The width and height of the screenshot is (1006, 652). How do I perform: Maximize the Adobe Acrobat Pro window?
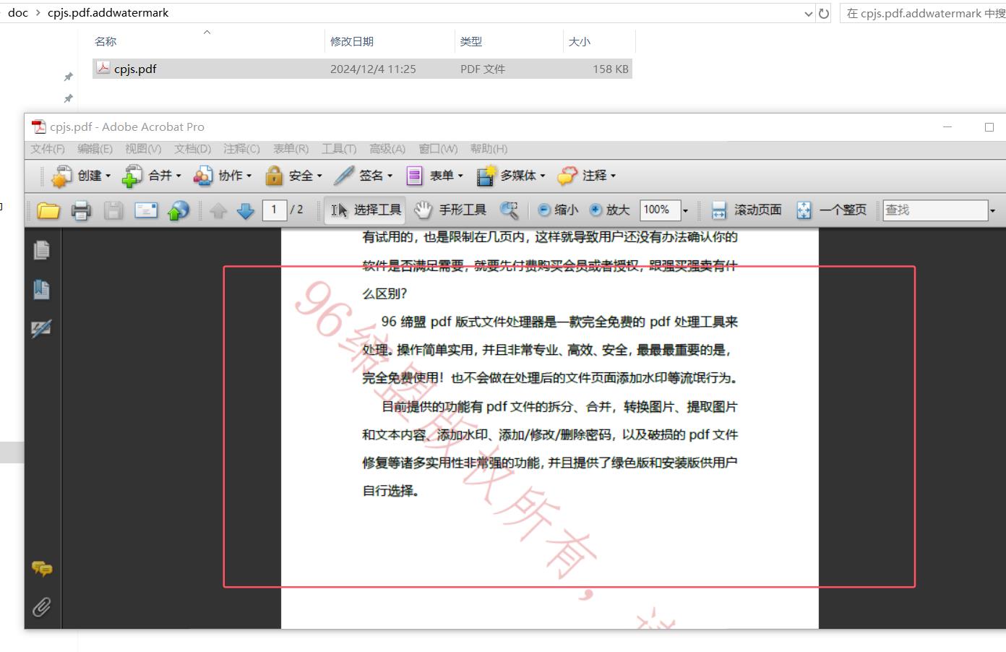[x=989, y=127]
